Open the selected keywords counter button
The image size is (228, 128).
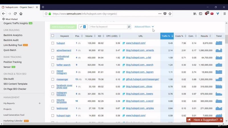(83, 27)
